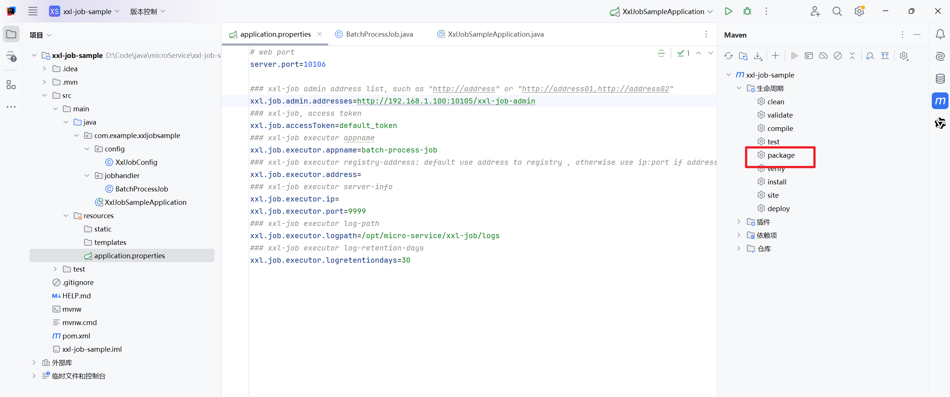Click the xxl-job-admin URL in editor
This screenshot has width=950, height=397.
pos(446,101)
